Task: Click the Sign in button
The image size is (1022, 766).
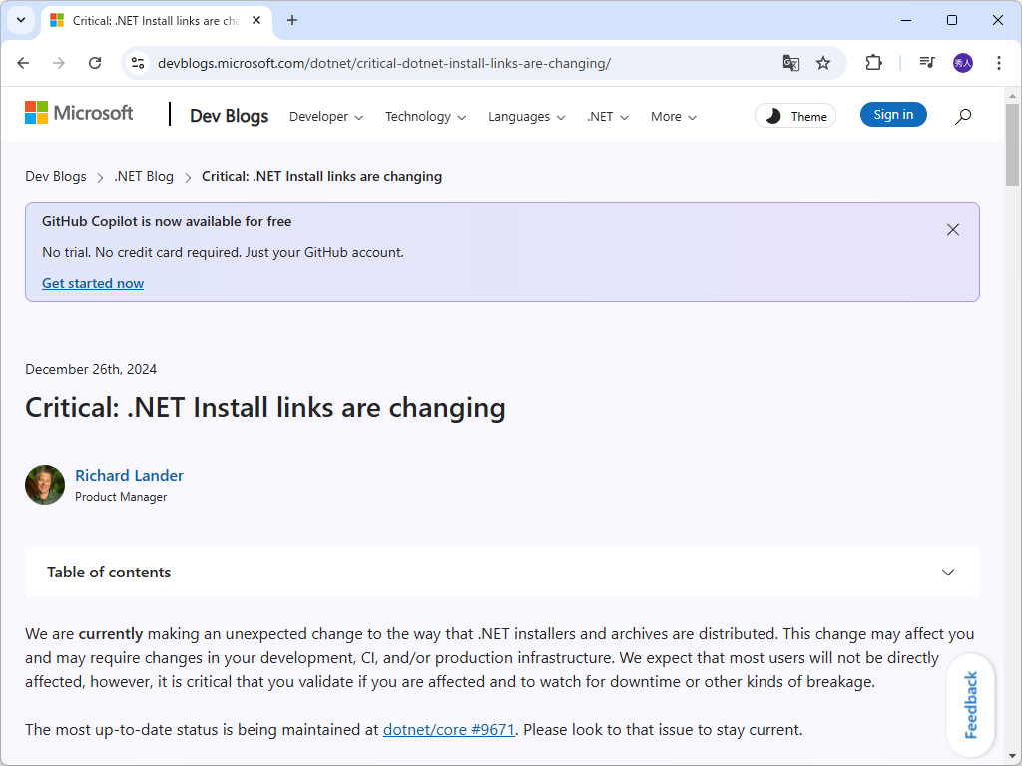Action: coord(893,115)
